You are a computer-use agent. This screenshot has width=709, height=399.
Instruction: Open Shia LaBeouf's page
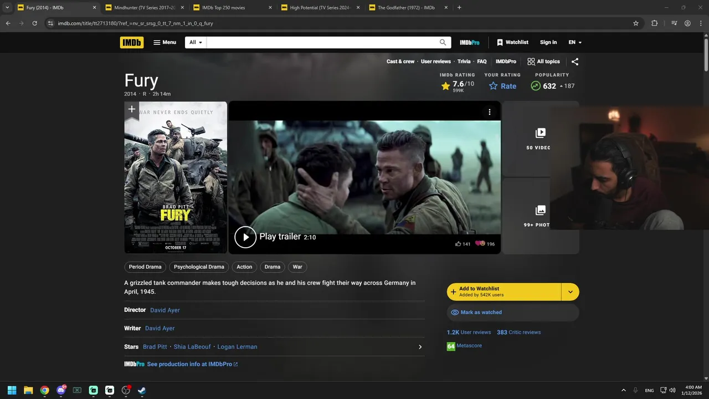[192, 347]
